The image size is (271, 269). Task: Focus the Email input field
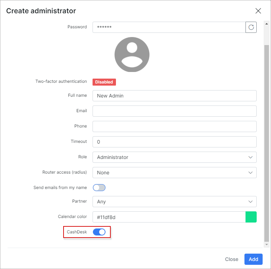[x=175, y=111]
